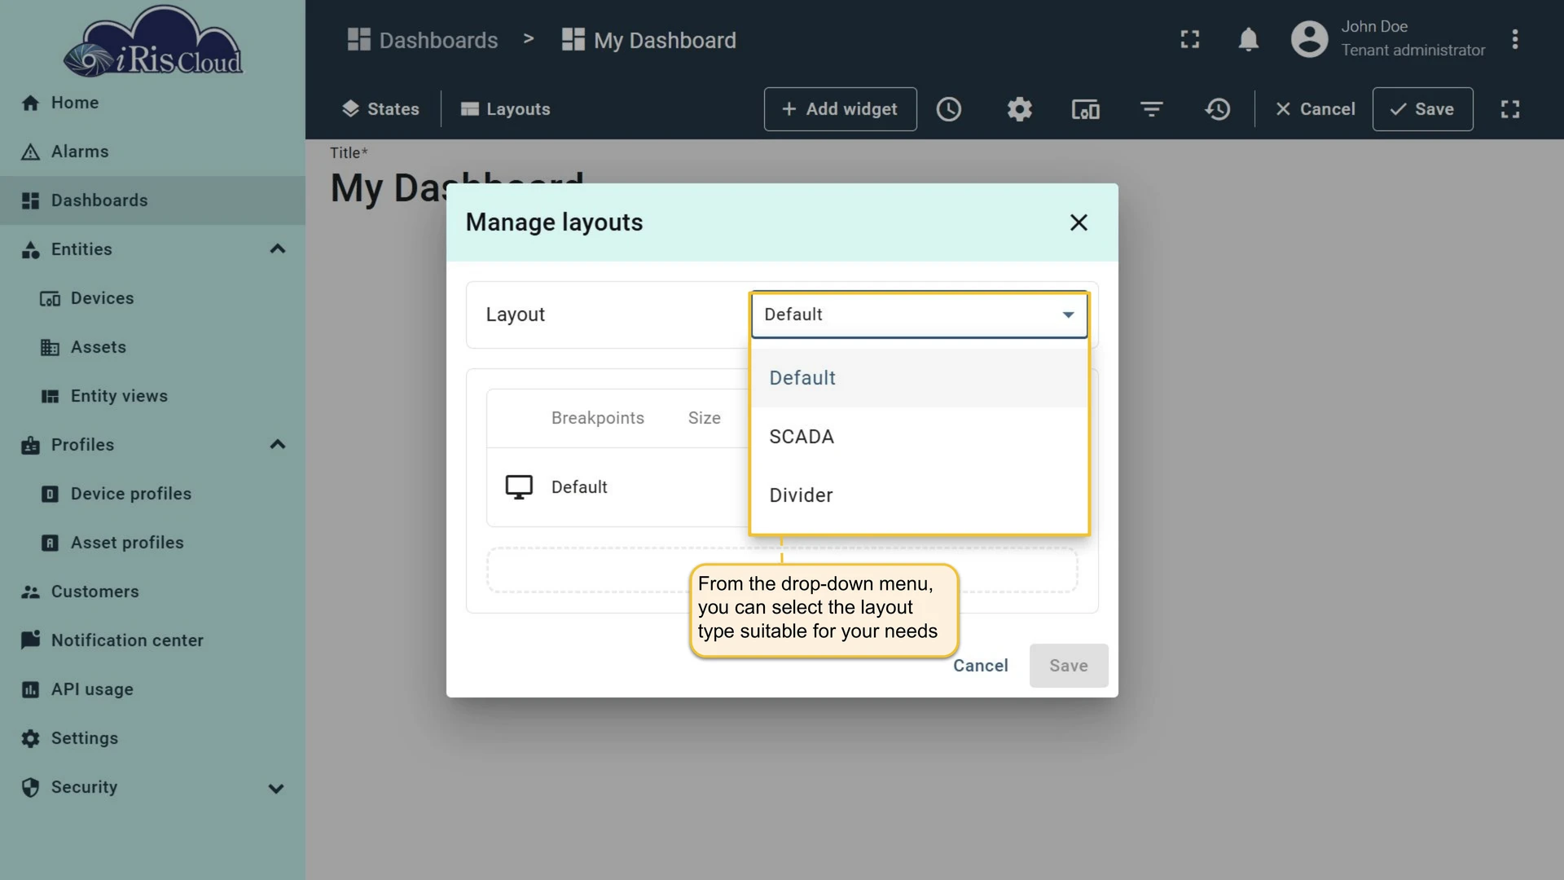Open the States toolbar button
The image size is (1564, 880).
[x=380, y=109]
